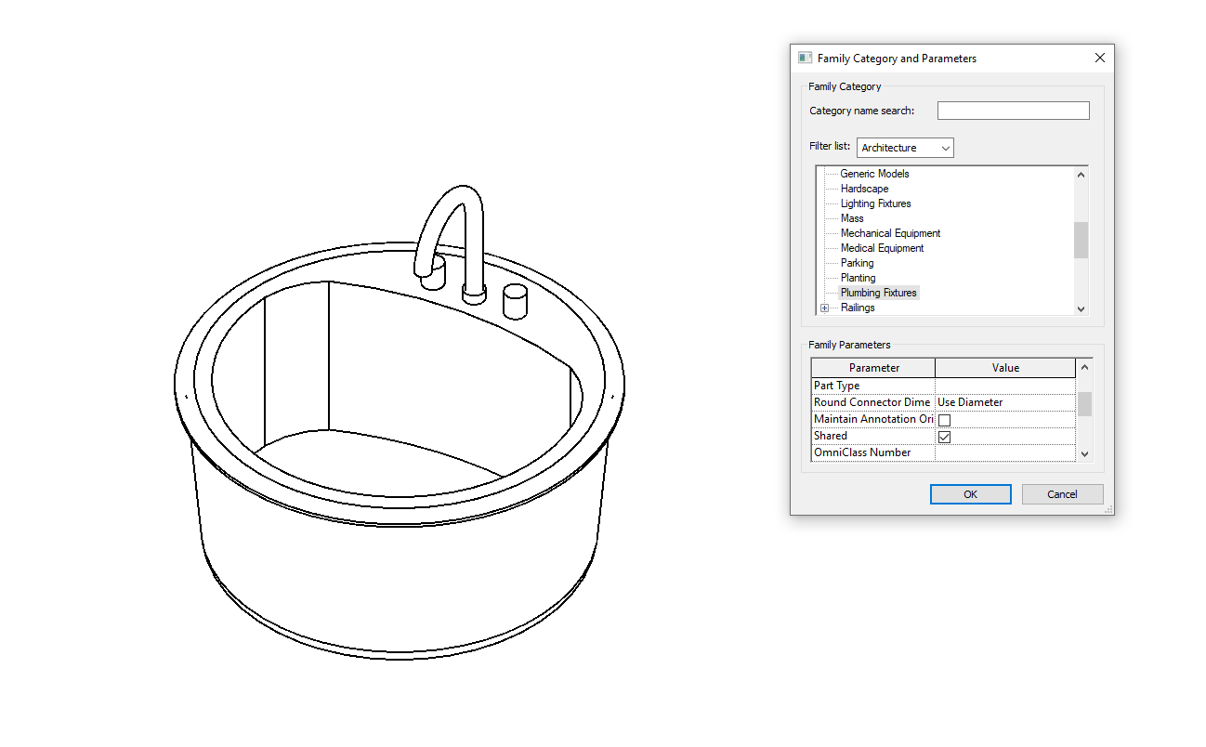The height and width of the screenshot is (747, 1206).
Task: Select Planting in the category tree
Action: pyautogui.click(x=858, y=277)
